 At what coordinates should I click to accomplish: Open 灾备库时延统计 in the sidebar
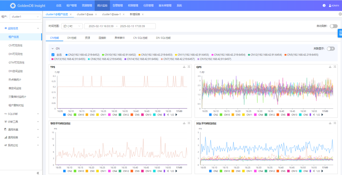[17, 97]
